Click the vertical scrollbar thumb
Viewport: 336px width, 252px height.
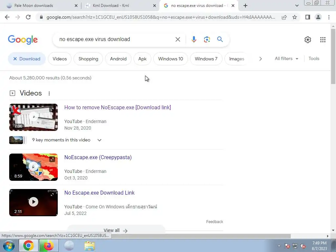[x=333, y=56]
